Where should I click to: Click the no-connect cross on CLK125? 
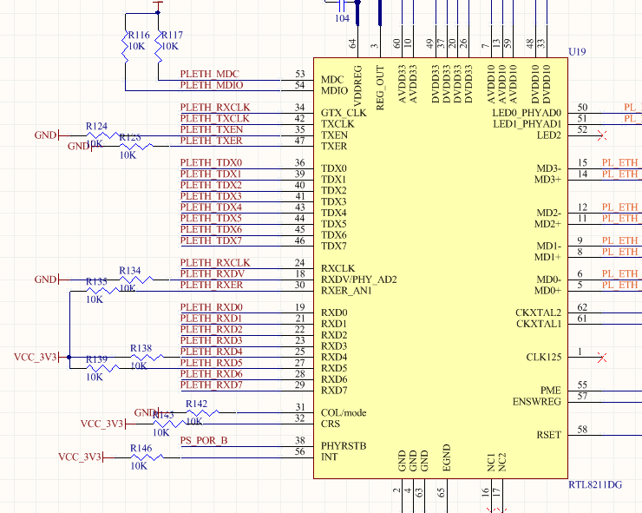click(x=602, y=358)
